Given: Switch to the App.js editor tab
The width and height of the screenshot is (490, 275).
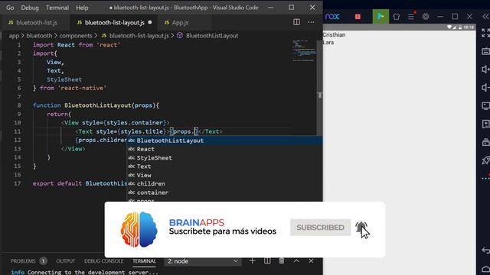Looking at the screenshot, I should click(177, 22).
